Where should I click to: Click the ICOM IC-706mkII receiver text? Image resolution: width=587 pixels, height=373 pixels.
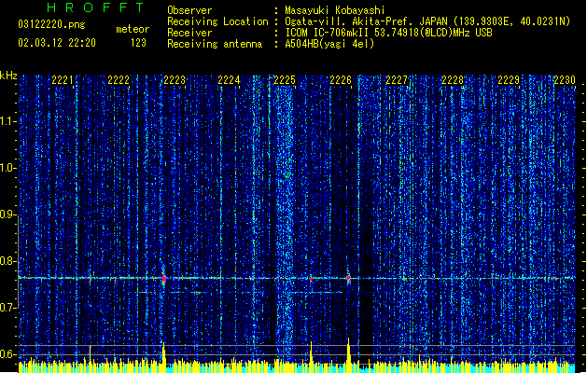tap(388, 33)
